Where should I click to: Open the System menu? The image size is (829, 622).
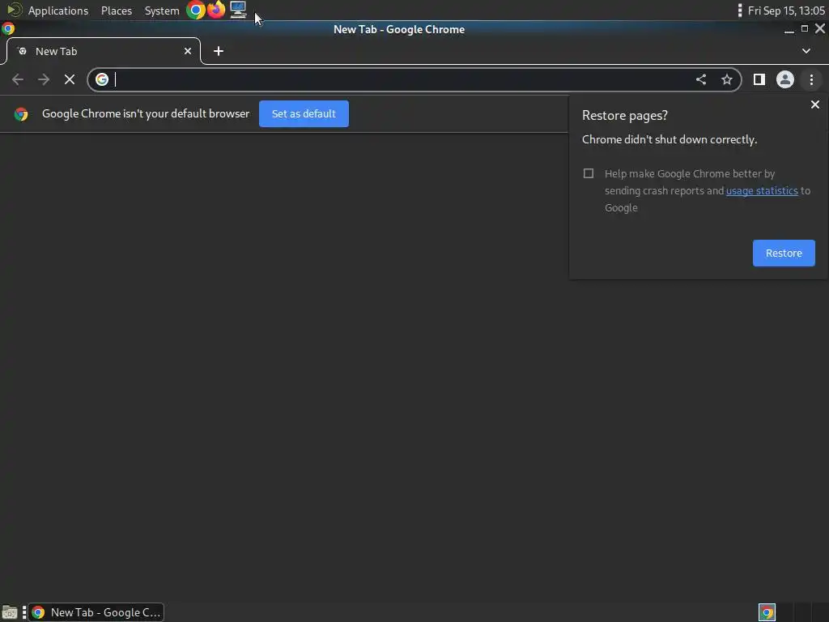coord(162,11)
